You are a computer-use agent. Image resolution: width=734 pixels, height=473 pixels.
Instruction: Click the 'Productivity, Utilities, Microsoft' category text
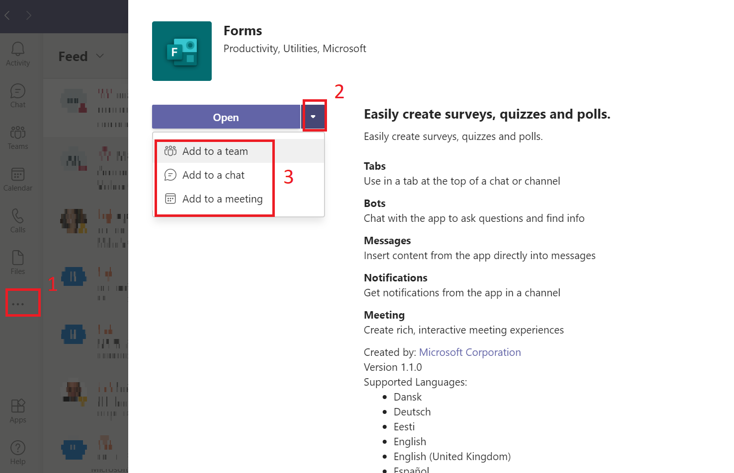coord(295,49)
